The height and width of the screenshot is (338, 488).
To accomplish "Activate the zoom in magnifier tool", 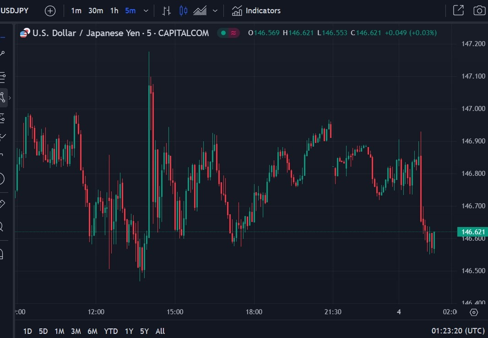I will [2, 227].
